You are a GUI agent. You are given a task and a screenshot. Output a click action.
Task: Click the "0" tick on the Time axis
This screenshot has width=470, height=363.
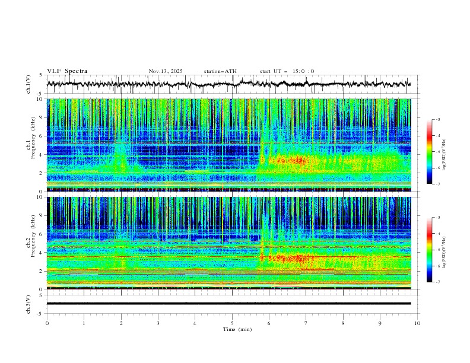(47, 323)
